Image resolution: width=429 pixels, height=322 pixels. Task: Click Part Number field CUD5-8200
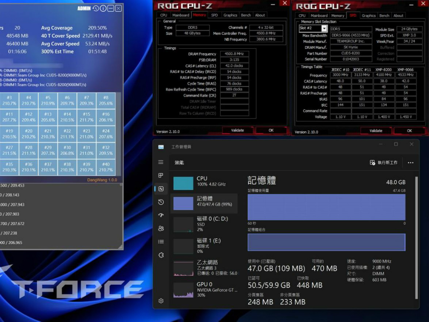pyautogui.click(x=351, y=53)
